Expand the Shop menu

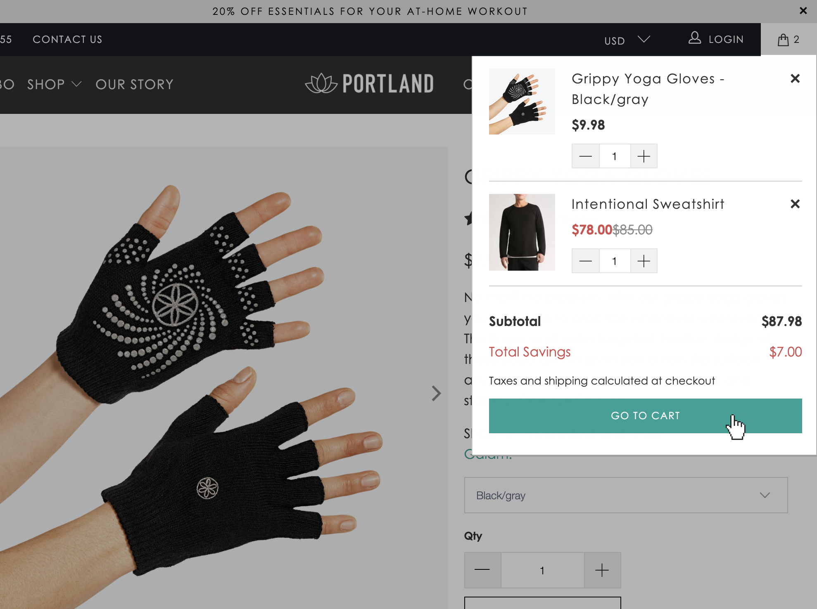point(54,85)
